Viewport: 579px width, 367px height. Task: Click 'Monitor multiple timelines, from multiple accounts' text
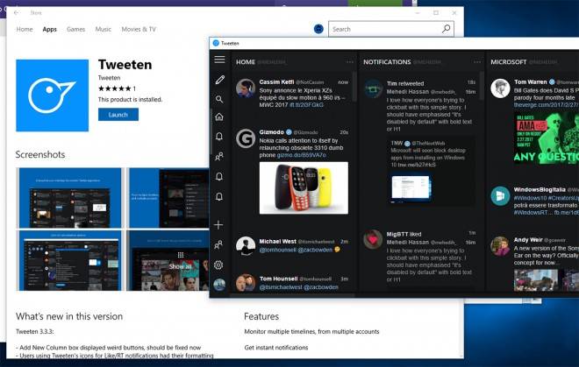311,332
